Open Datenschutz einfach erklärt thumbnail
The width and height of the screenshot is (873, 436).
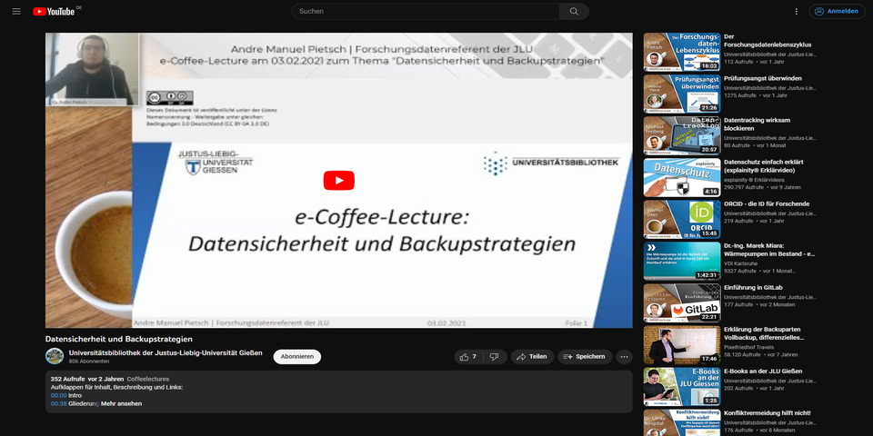point(682,177)
